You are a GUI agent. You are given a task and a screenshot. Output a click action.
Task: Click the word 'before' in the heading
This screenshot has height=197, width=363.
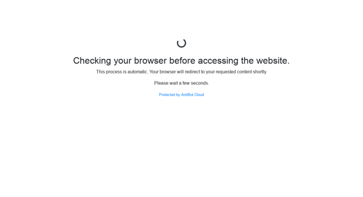(182, 61)
